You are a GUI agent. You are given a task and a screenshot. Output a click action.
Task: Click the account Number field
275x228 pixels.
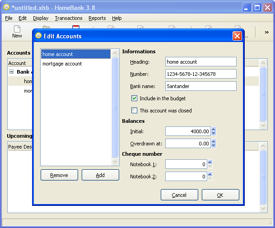tap(201, 74)
